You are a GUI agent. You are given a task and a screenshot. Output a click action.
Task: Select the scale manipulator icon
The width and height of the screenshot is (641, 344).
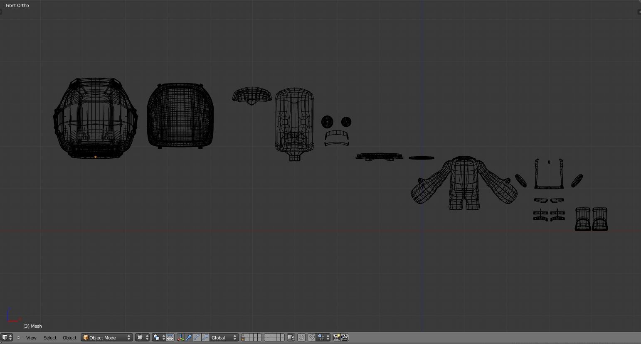tap(206, 337)
